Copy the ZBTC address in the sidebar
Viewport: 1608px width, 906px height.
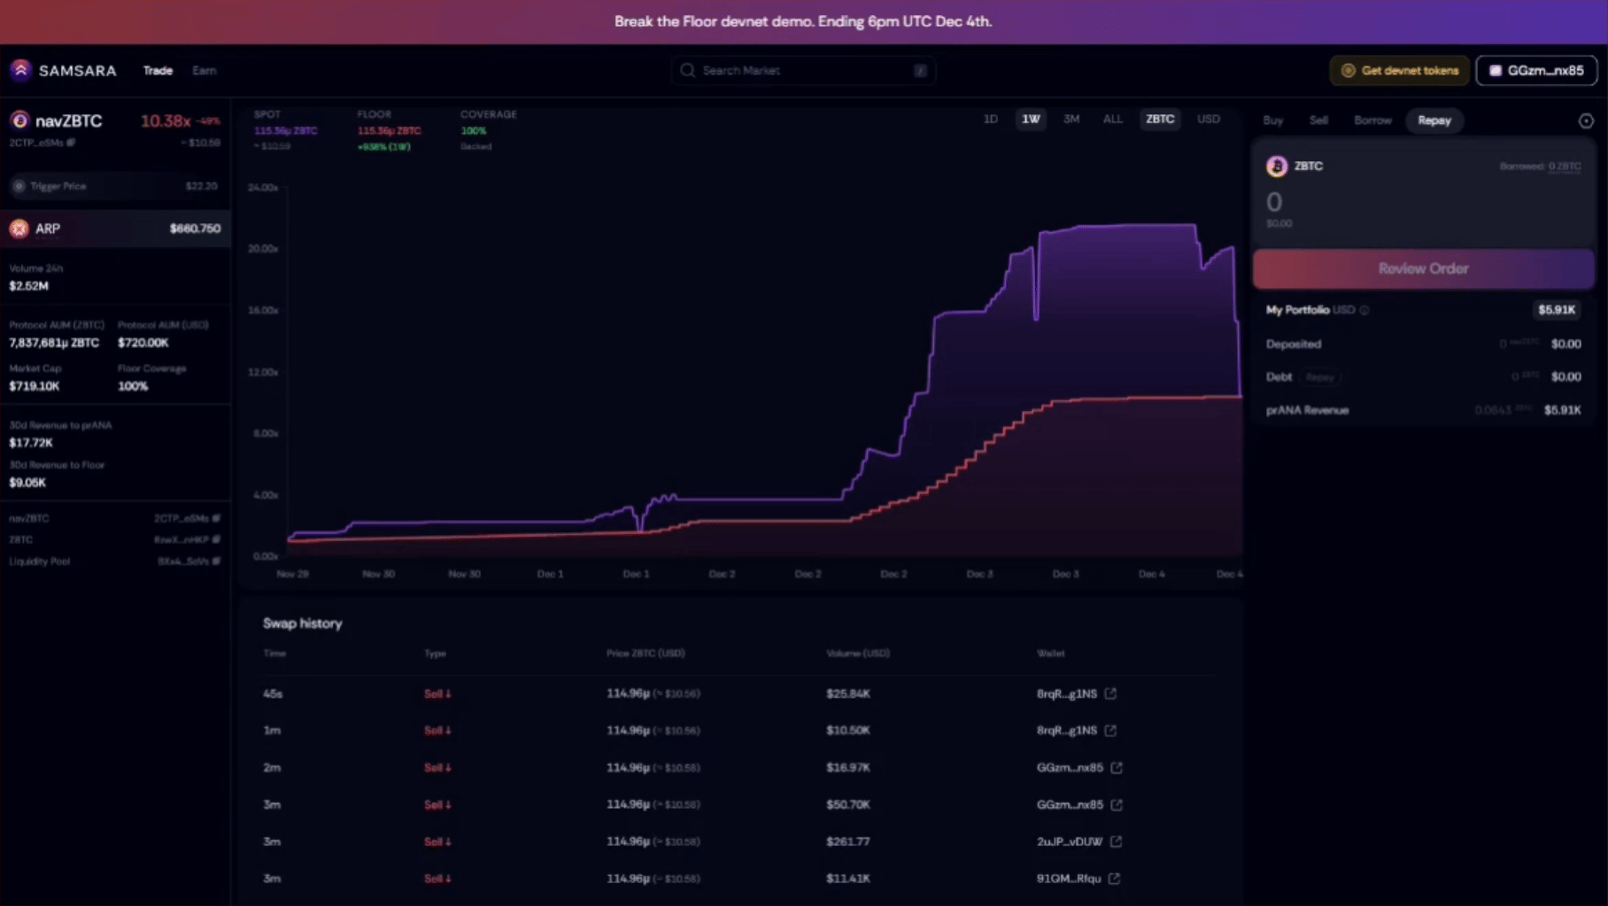(216, 539)
